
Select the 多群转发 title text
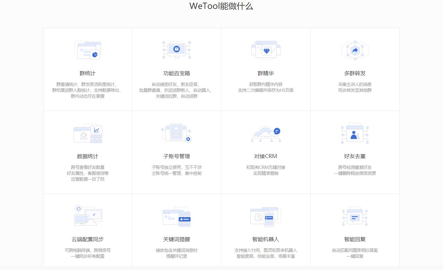click(355, 73)
